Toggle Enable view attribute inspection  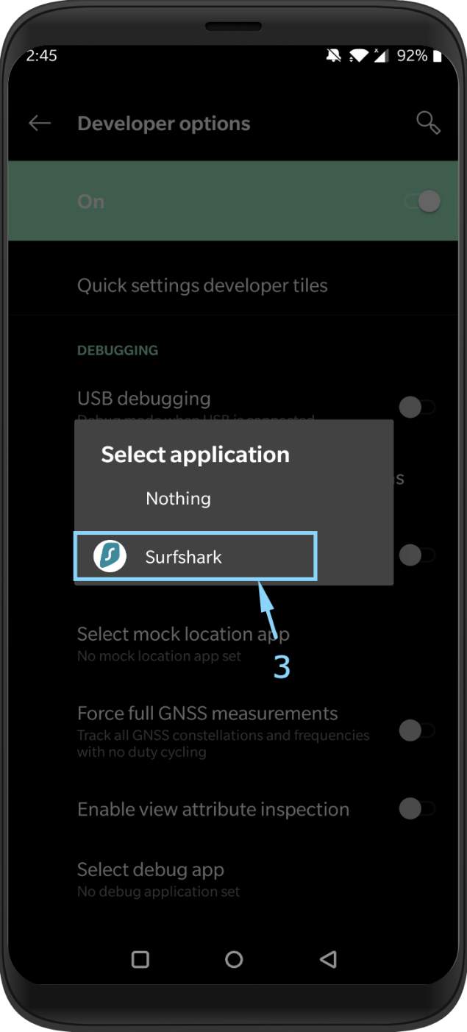416,809
